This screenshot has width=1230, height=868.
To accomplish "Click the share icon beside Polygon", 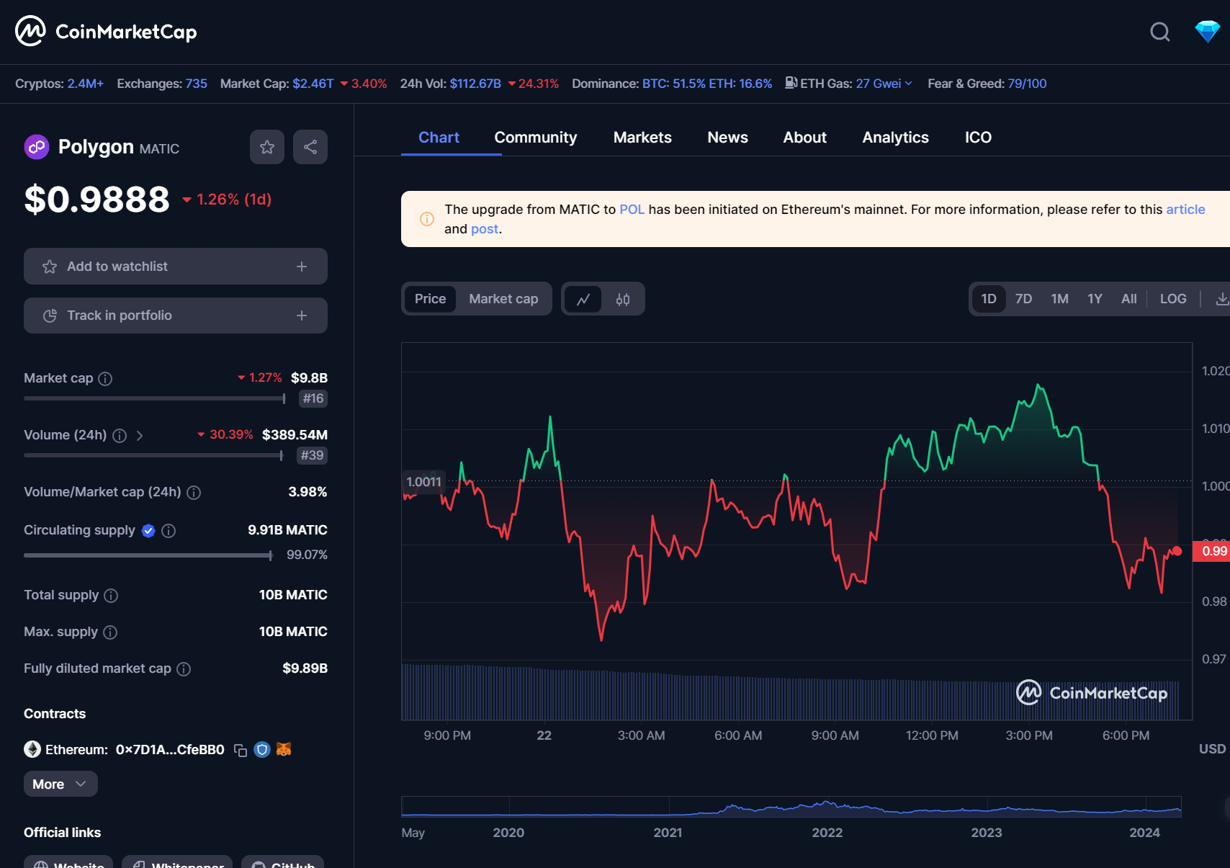I will click(310, 147).
